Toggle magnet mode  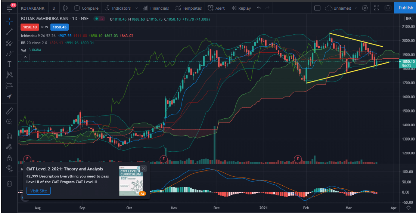(x=9, y=136)
